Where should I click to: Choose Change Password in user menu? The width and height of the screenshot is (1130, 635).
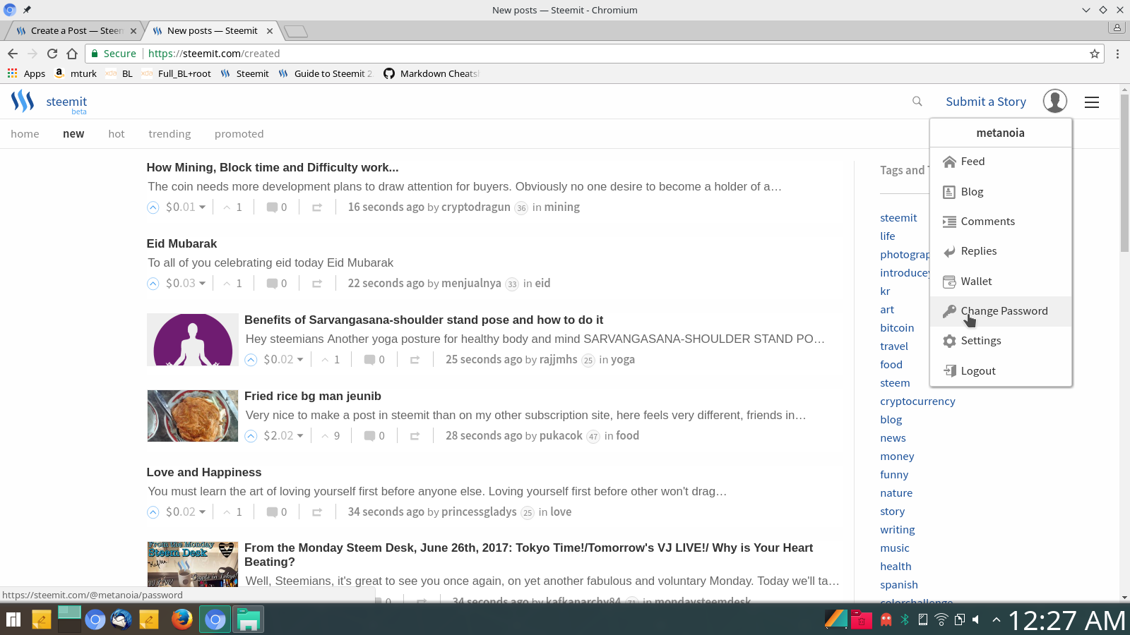point(1001,311)
